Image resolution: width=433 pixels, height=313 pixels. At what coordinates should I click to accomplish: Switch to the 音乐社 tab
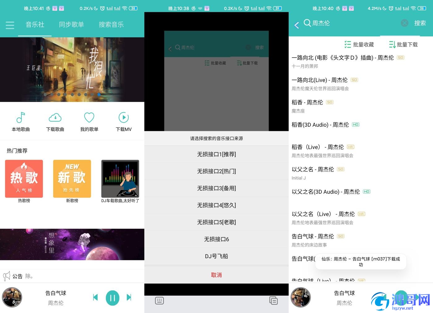(x=35, y=24)
